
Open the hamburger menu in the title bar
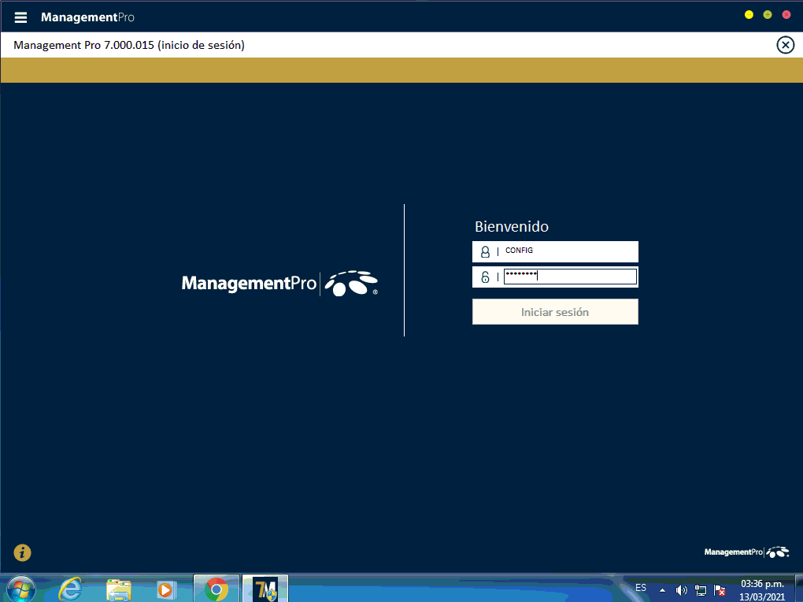tap(20, 17)
